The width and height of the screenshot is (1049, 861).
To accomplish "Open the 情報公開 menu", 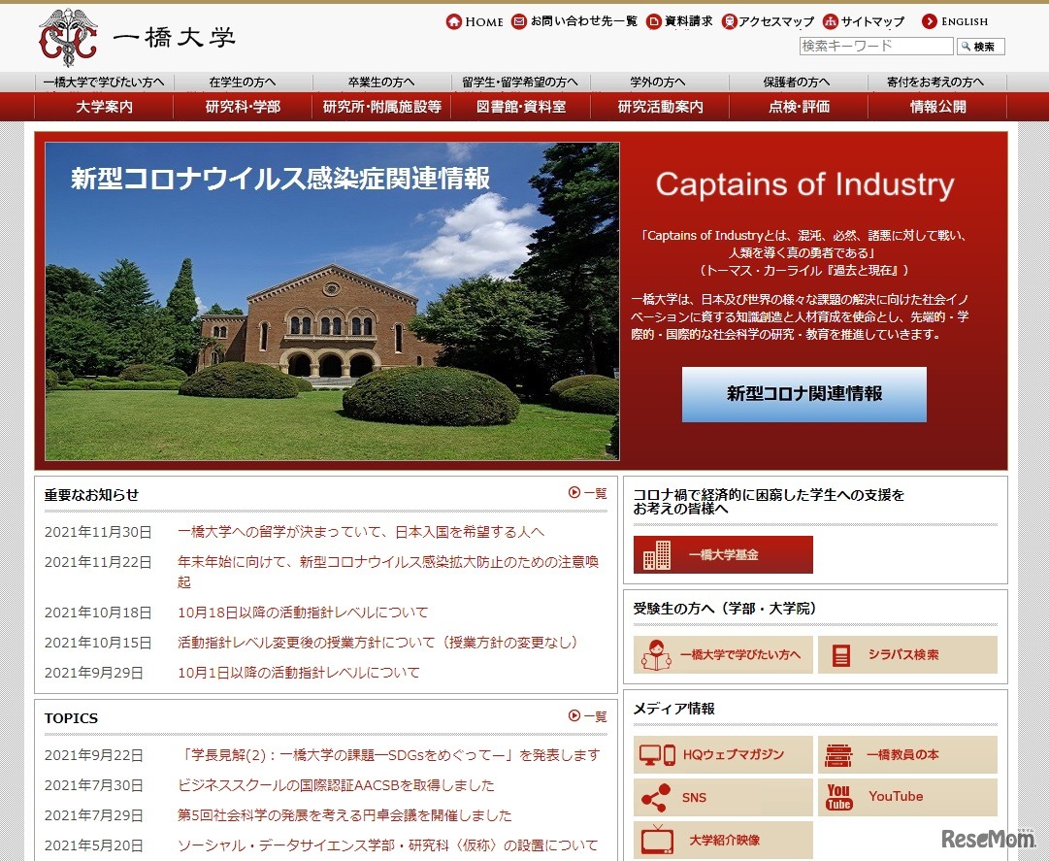I will point(937,107).
